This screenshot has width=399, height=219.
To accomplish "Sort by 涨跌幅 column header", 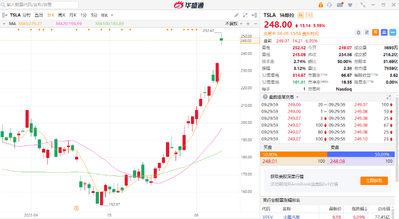I will point(359,209).
